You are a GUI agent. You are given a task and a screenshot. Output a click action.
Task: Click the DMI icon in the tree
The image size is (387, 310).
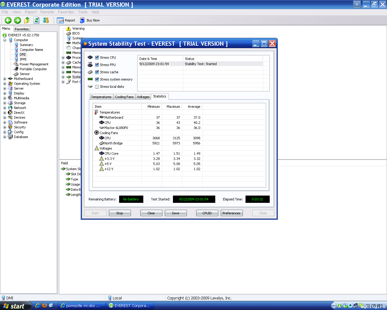coord(17,54)
